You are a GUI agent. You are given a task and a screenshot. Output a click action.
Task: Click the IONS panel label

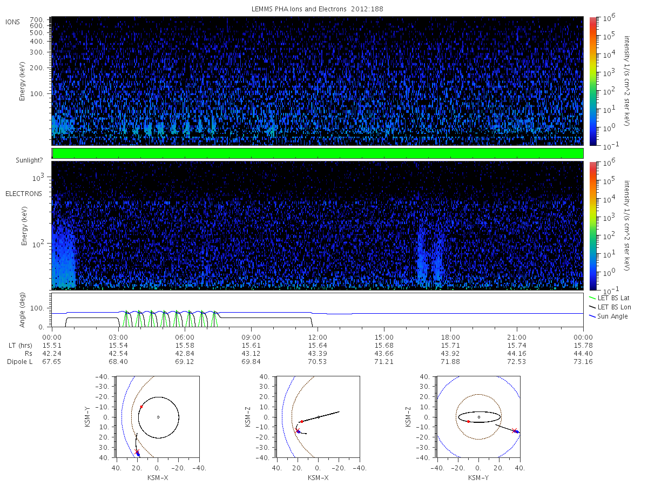click(x=12, y=22)
